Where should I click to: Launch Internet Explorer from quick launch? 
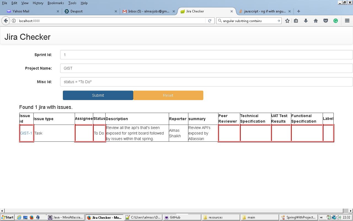19,217
